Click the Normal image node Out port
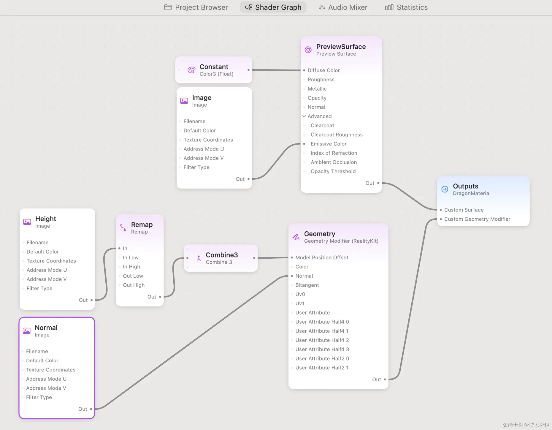Screen dimensions: 552x430 91,409
